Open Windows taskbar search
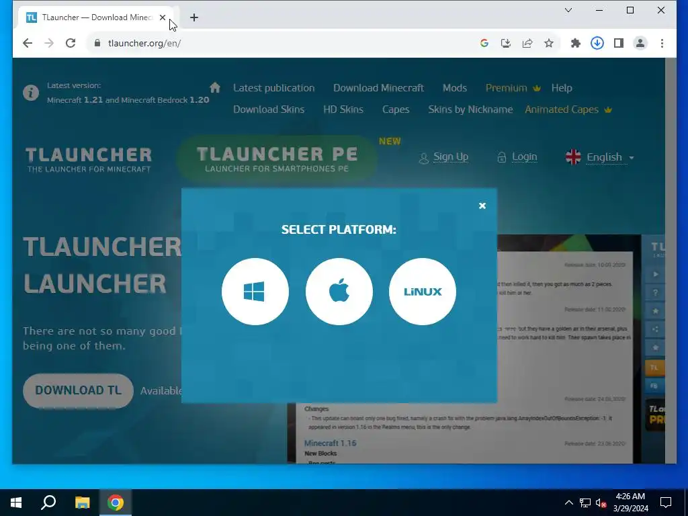Image resolution: width=688 pixels, height=516 pixels. (48, 503)
